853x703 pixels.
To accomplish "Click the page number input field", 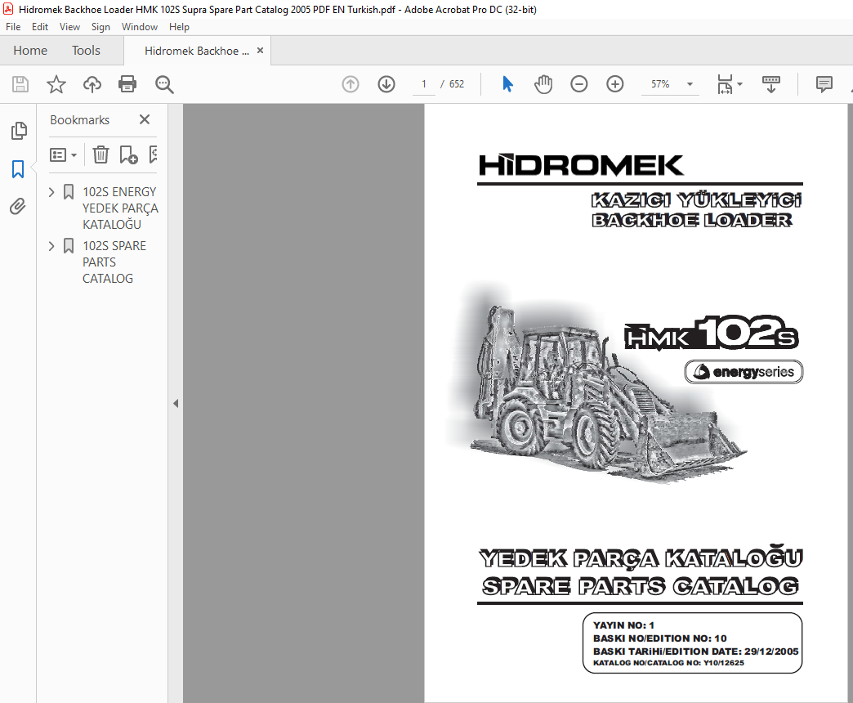I will (x=424, y=84).
